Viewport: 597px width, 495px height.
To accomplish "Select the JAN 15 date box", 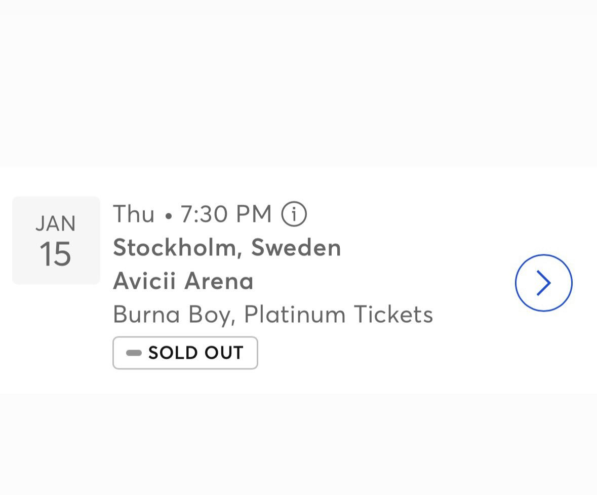I will pyautogui.click(x=56, y=240).
